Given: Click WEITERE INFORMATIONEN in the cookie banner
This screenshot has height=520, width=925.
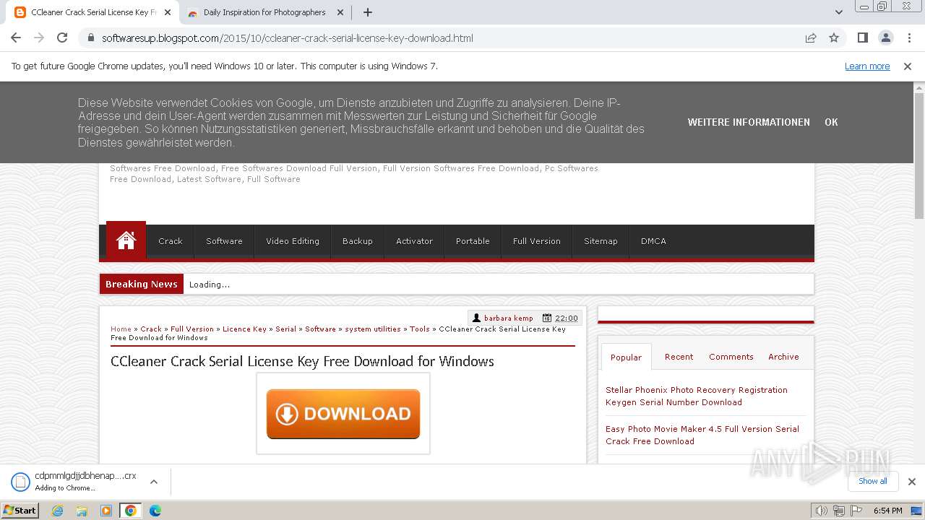Looking at the screenshot, I should (749, 122).
